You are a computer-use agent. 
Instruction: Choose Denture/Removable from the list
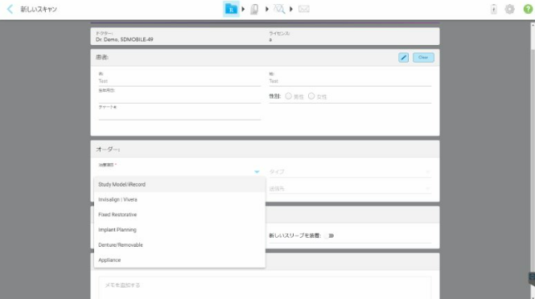(x=179, y=245)
